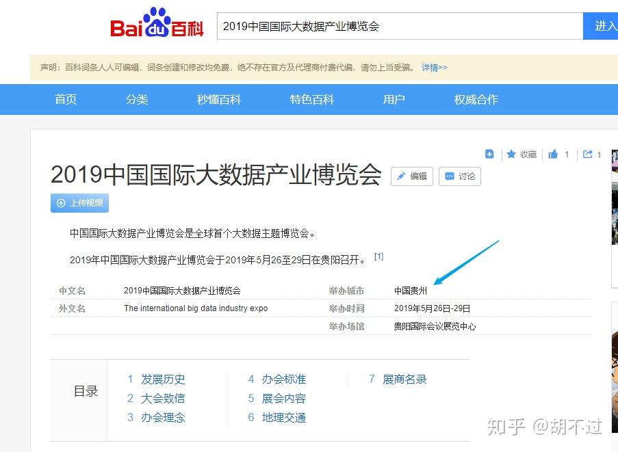Viewport: 618px width, 452px height.
Task: Click the 上传视频 upload video button
Action: [x=79, y=203]
